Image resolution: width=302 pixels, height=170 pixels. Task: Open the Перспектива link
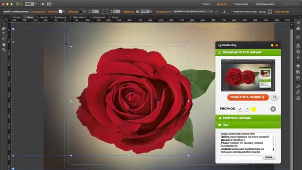(x=282, y=11)
